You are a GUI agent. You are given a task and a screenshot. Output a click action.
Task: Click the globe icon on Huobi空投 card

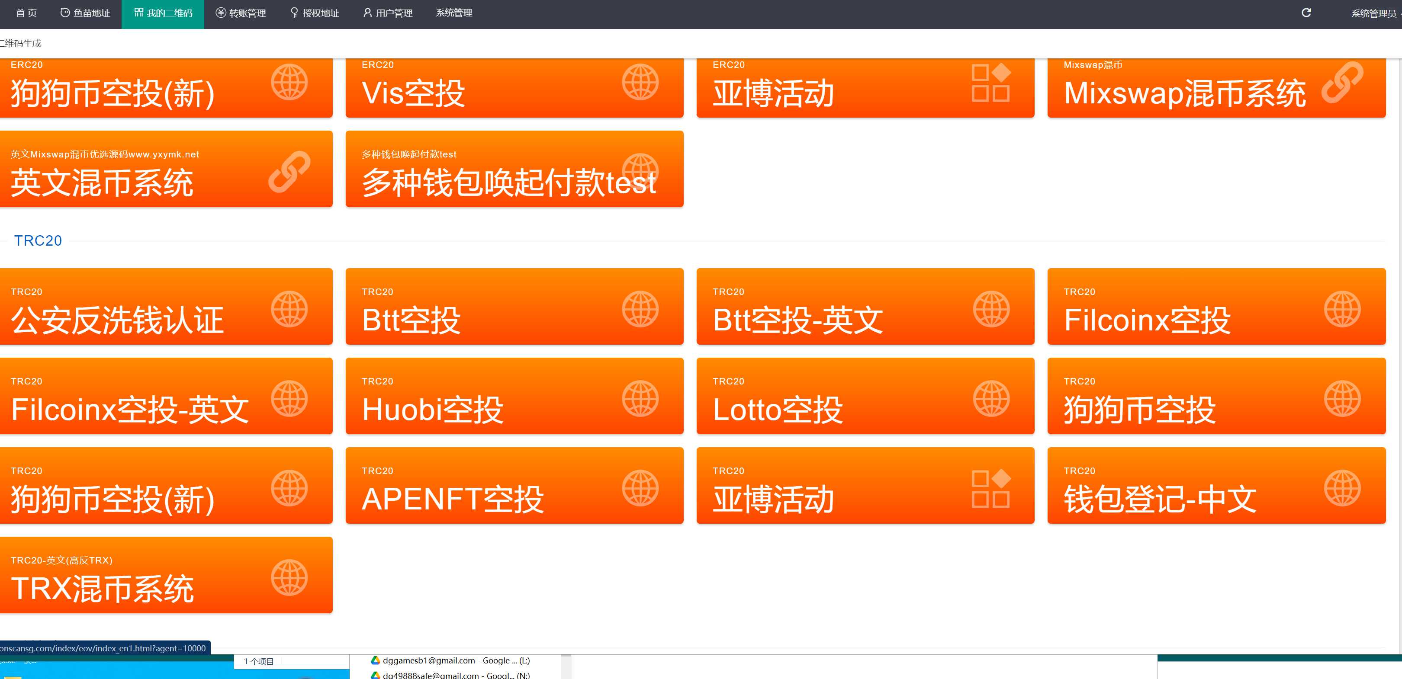click(x=640, y=399)
